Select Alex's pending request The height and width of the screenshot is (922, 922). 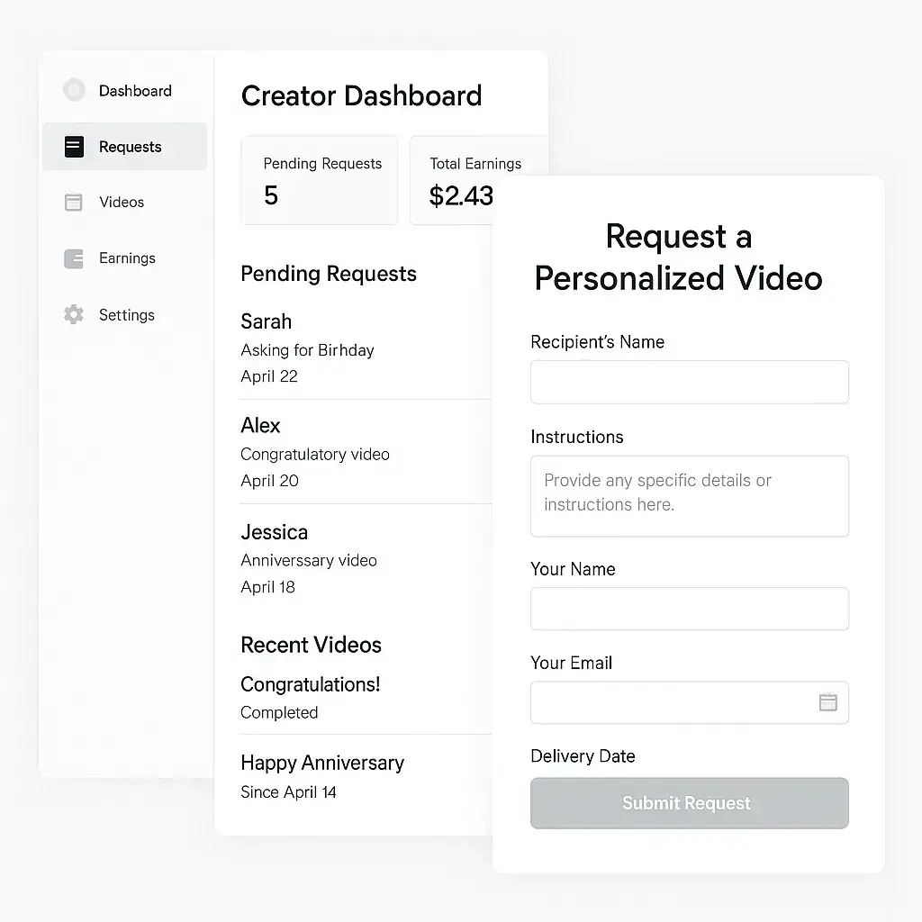pos(260,425)
